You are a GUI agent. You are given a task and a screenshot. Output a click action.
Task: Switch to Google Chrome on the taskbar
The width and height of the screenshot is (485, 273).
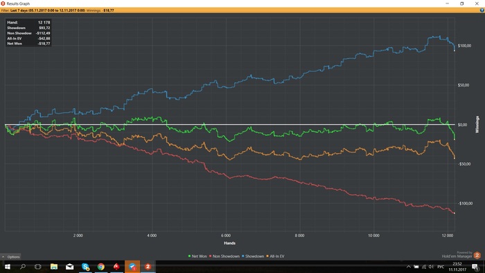click(x=101, y=267)
